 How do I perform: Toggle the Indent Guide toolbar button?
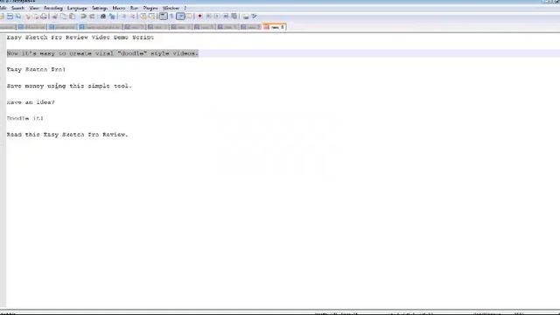tap(180, 17)
